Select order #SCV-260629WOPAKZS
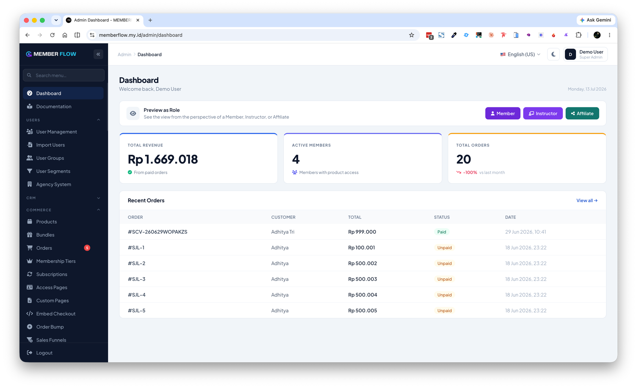Screen dimensions: 637x388 click(x=158, y=232)
